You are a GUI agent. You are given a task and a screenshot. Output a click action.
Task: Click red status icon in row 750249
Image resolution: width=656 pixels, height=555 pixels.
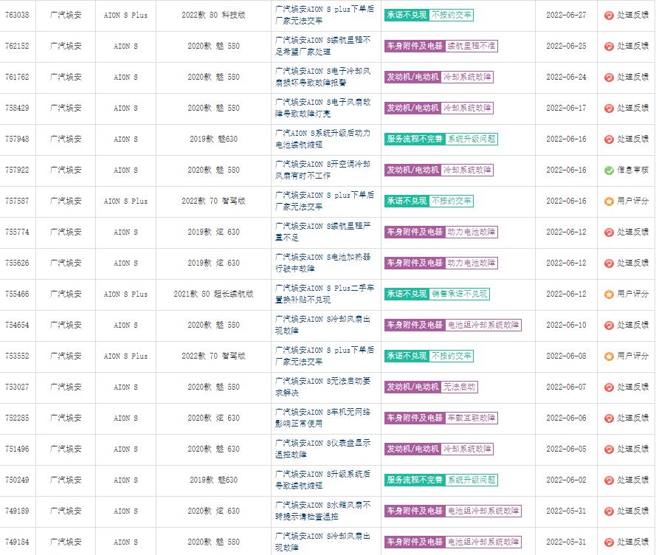(609, 480)
